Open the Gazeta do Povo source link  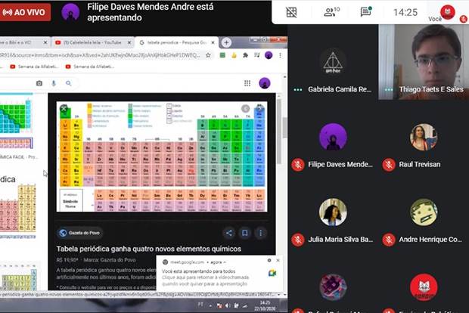pyautogui.click(x=79, y=233)
